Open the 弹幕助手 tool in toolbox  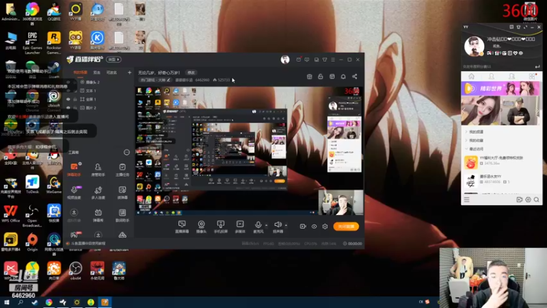74,169
